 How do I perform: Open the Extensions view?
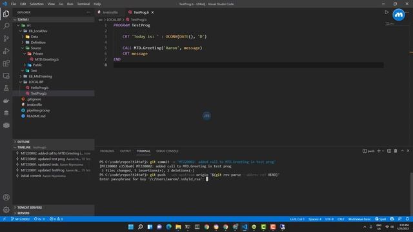[6, 63]
